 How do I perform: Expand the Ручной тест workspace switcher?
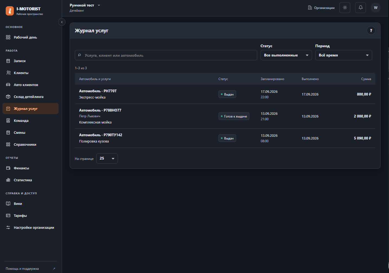pyautogui.click(x=85, y=5)
